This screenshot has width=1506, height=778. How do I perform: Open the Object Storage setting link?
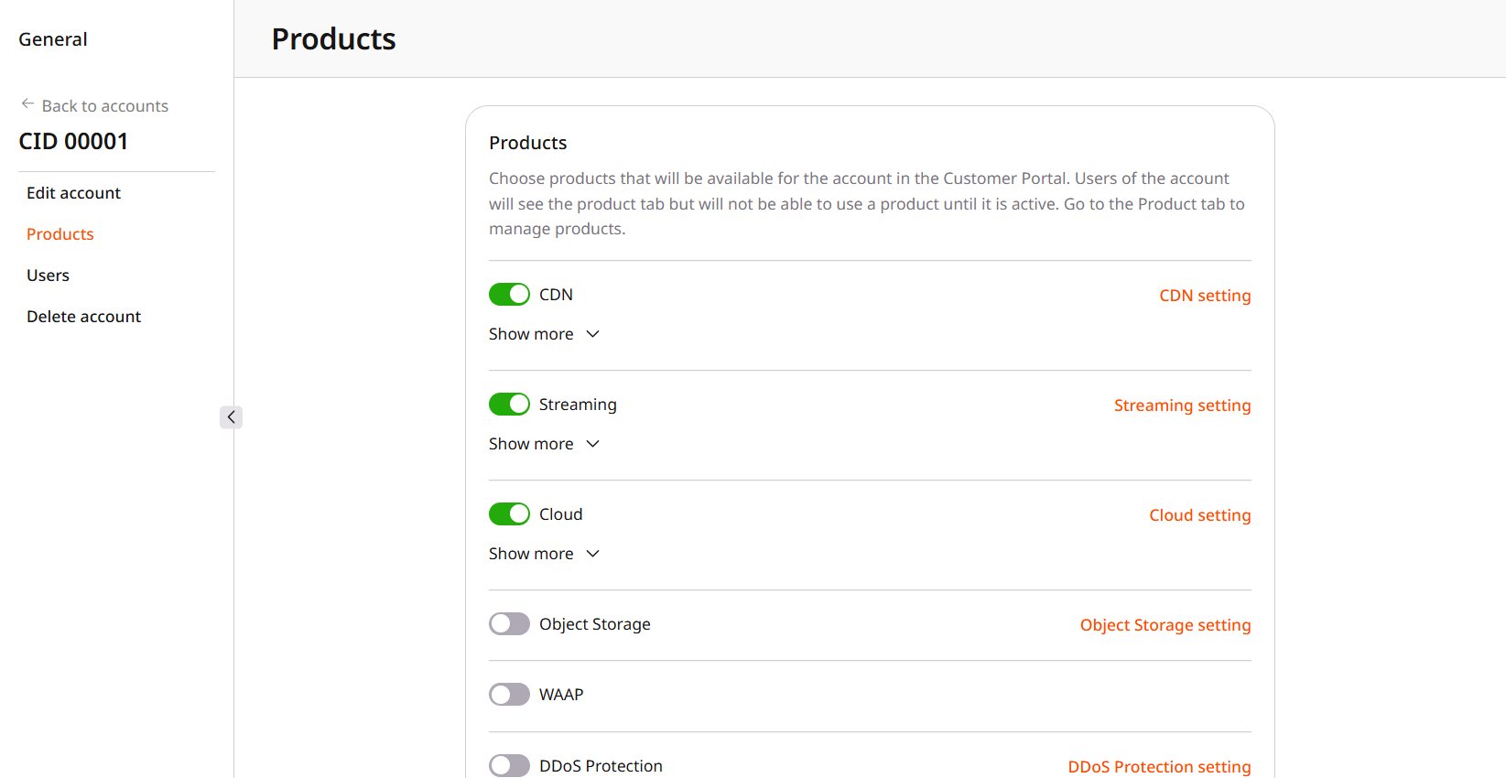(1165, 625)
